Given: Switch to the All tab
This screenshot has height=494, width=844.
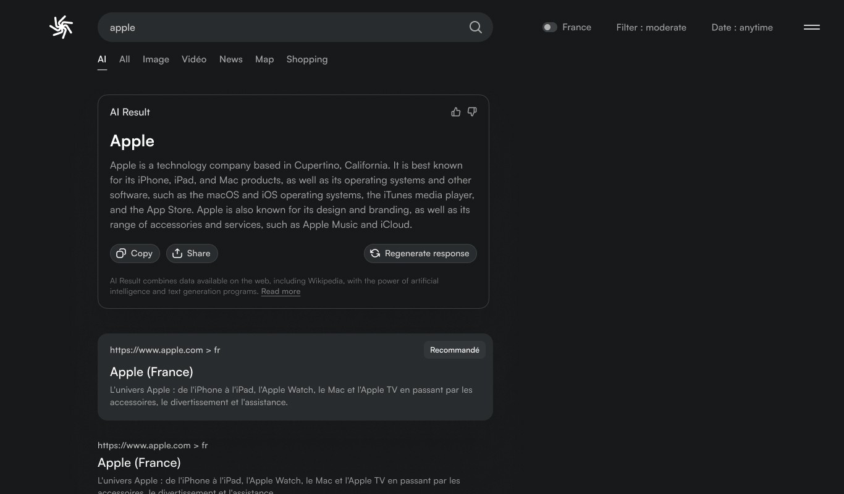Looking at the screenshot, I should coord(124,59).
